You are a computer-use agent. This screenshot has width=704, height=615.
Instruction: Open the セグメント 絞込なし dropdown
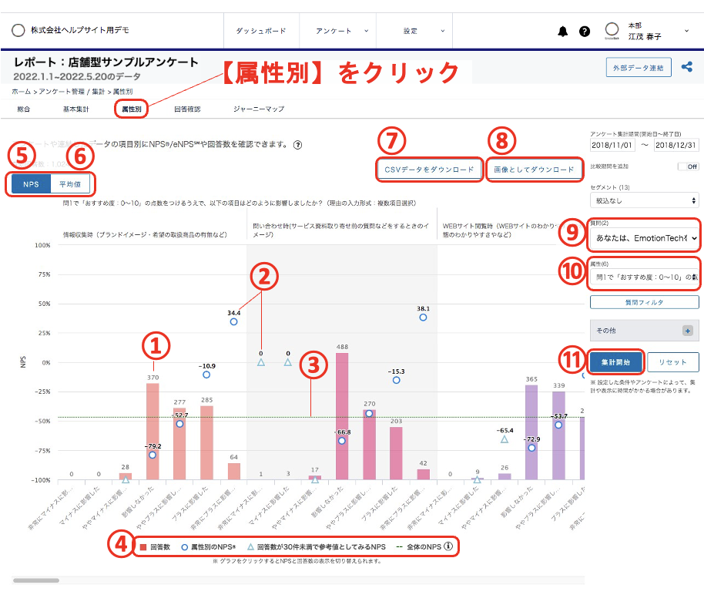pyautogui.click(x=644, y=200)
